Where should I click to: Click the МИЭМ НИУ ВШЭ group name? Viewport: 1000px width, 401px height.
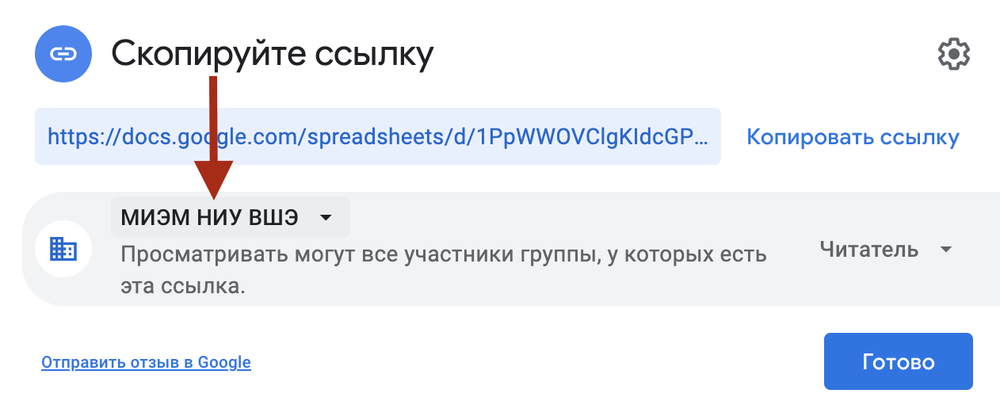[x=209, y=217]
